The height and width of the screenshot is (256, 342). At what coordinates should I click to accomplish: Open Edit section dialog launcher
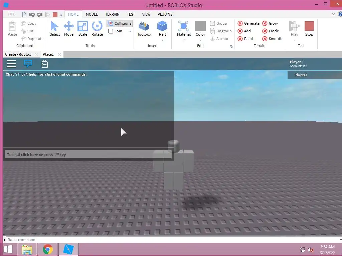click(231, 46)
